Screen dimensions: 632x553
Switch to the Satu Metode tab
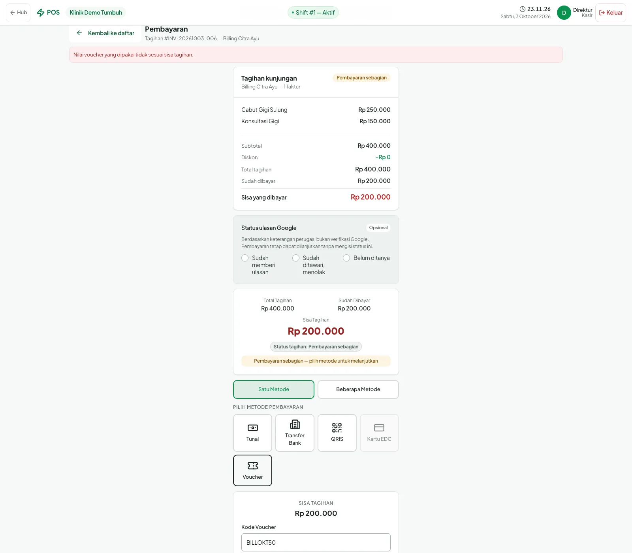pos(274,389)
